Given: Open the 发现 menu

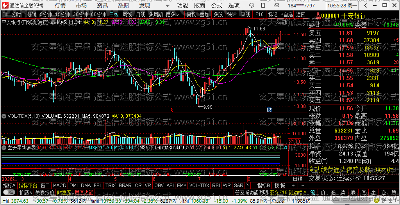Looking at the screenshot, I should tap(145, 5).
